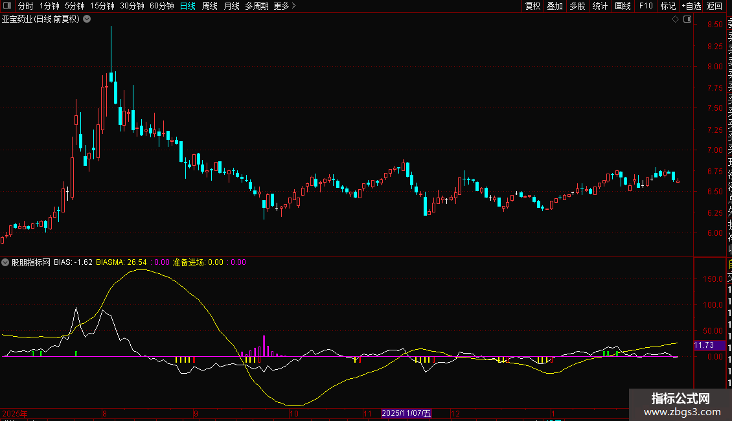
Task: Switch to the 周线 weekly chart
Action: coord(210,6)
